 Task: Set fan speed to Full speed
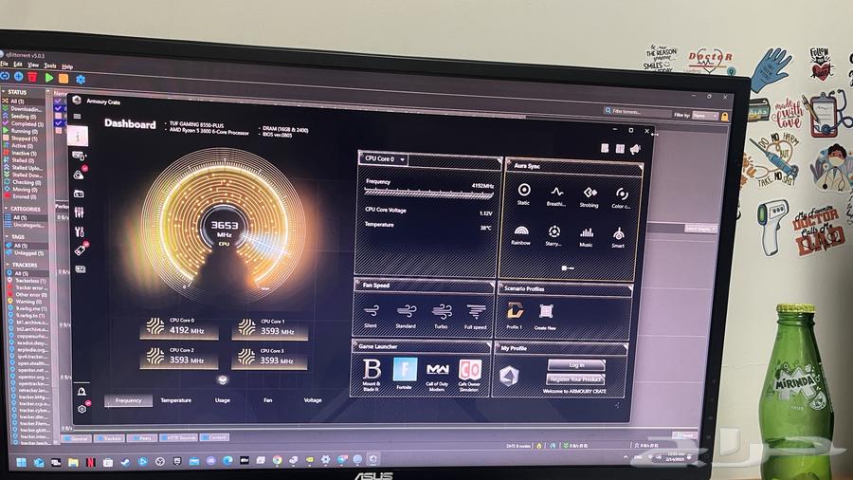point(476,317)
